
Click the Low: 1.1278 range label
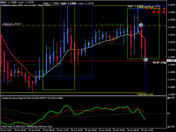pos(86,3)
